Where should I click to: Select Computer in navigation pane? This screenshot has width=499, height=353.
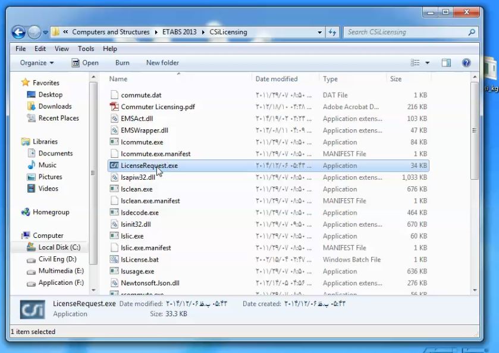tap(48, 236)
